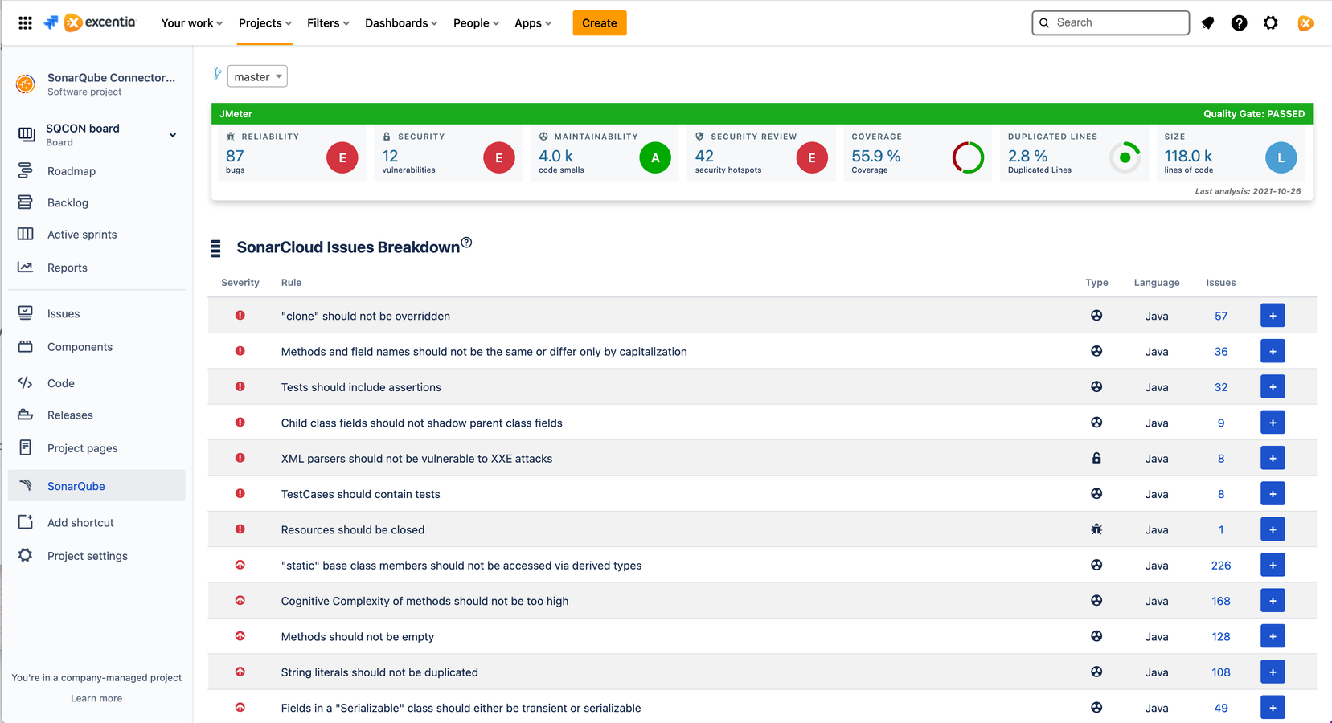Click the 87 bugs metric value

click(x=235, y=156)
